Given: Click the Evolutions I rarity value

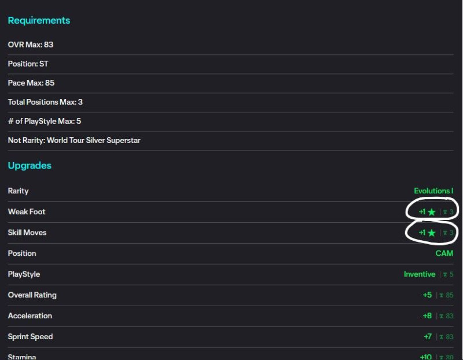Looking at the screenshot, I should click(433, 191).
